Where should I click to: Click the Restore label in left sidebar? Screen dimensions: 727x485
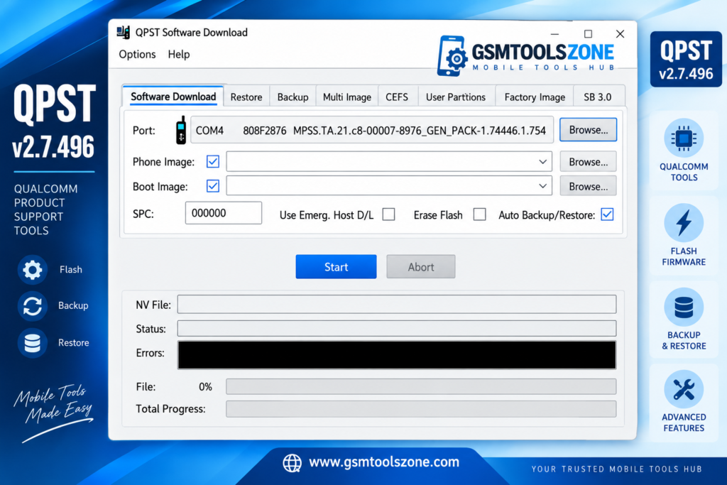(x=73, y=343)
